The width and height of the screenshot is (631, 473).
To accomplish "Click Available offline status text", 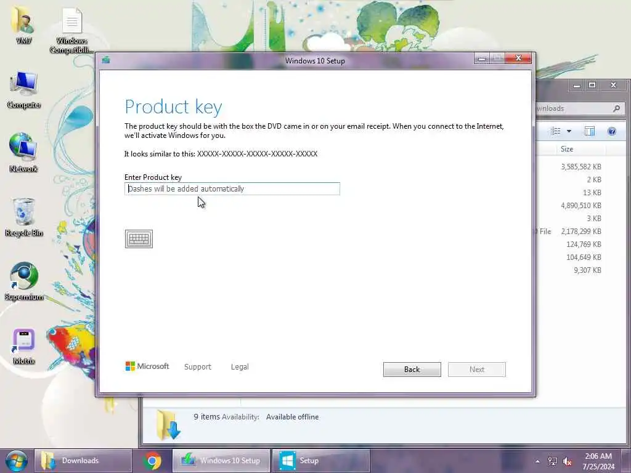I will [x=293, y=417].
